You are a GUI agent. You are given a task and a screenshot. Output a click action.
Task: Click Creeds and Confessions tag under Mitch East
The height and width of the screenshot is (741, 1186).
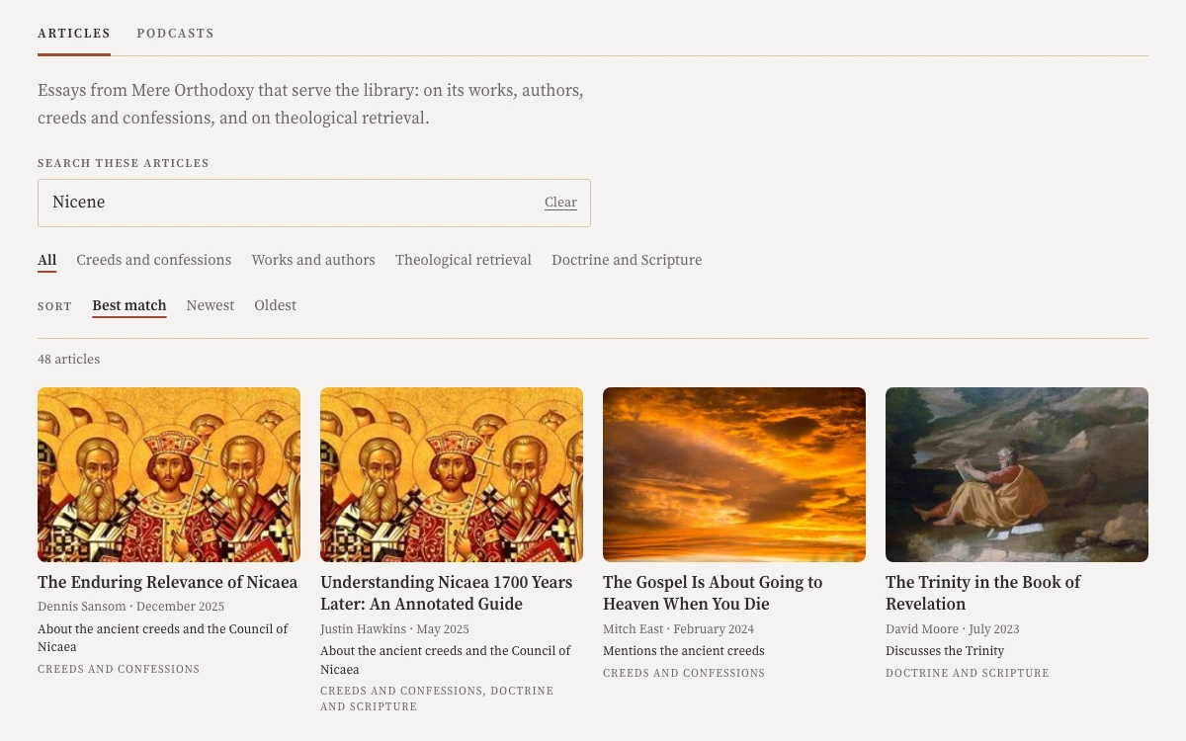[684, 673]
